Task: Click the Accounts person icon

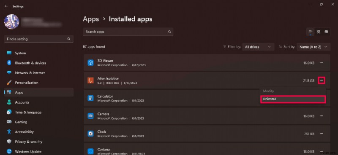Action: [x=9, y=102]
